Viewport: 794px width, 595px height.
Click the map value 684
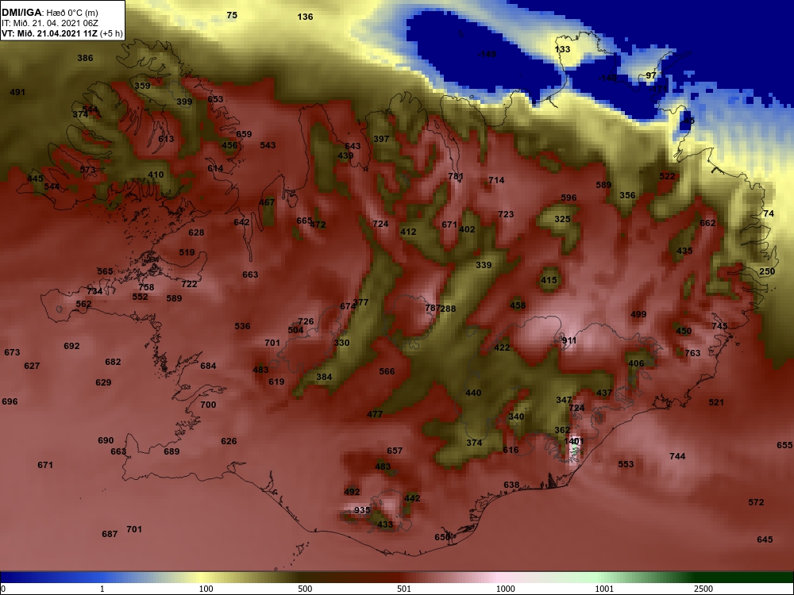click(208, 365)
